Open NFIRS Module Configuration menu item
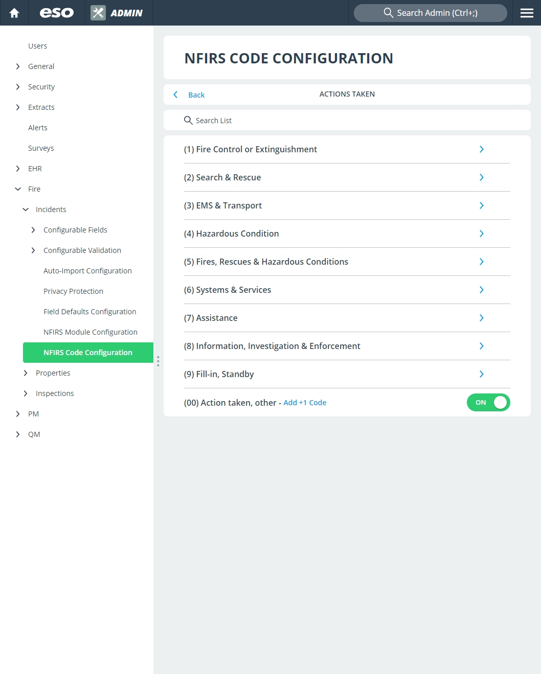The height and width of the screenshot is (674, 541). (x=91, y=332)
